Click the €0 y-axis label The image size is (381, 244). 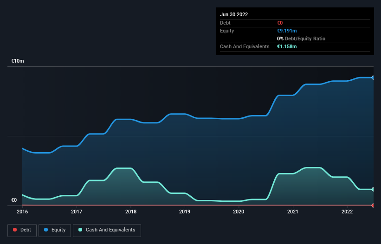14,200
